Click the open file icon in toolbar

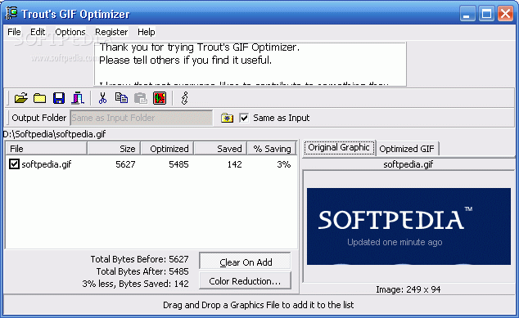pyautogui.click(x=20, y=98)
